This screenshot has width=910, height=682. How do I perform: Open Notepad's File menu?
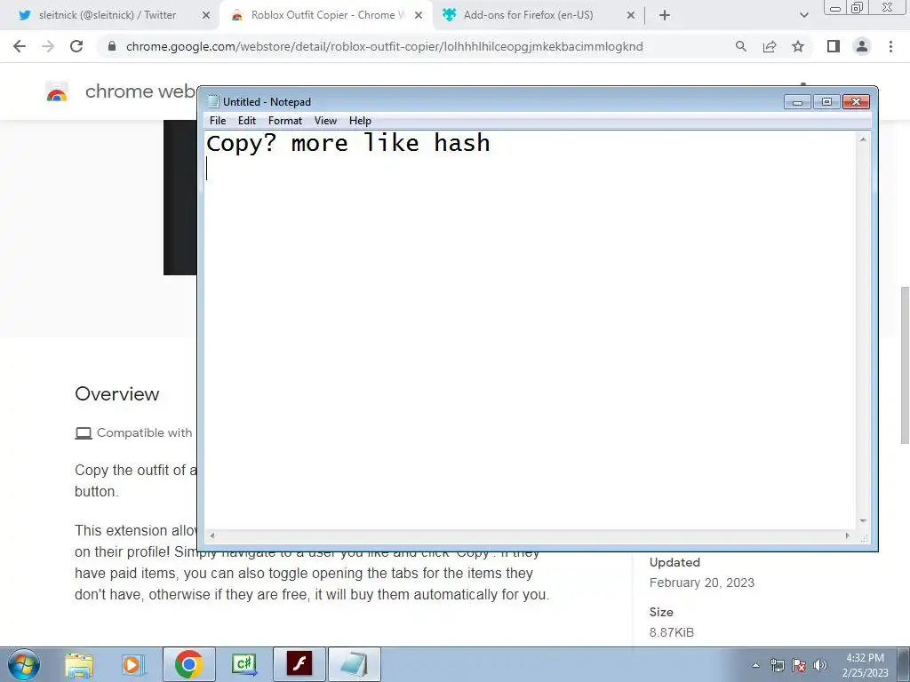click(218, 121)
